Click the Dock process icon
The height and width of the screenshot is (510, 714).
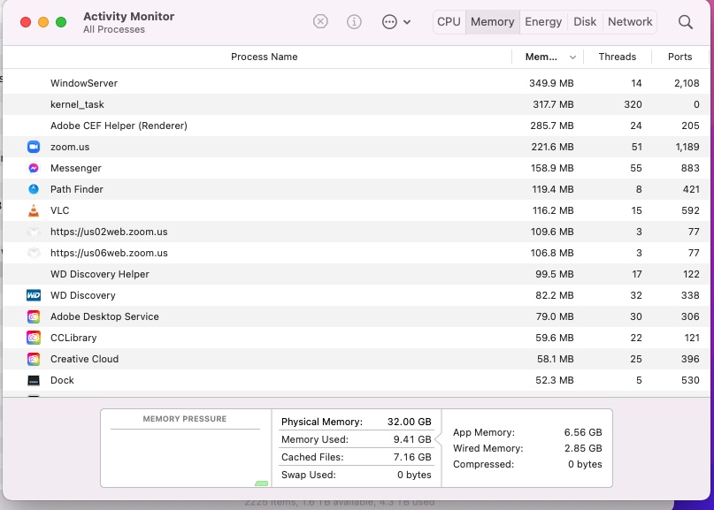click(34, 380)
